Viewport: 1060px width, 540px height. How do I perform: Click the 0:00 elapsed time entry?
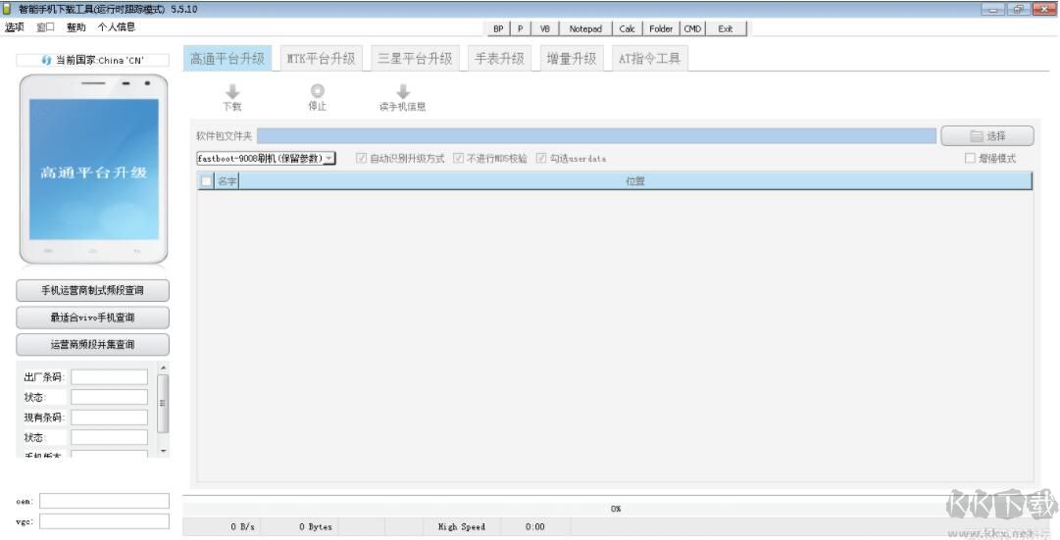[534, 526]
